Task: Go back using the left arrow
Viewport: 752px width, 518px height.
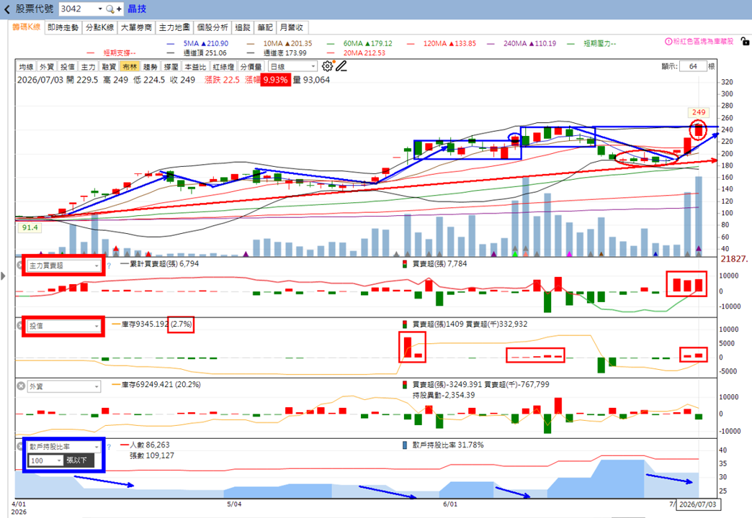Action: [7, 9]
